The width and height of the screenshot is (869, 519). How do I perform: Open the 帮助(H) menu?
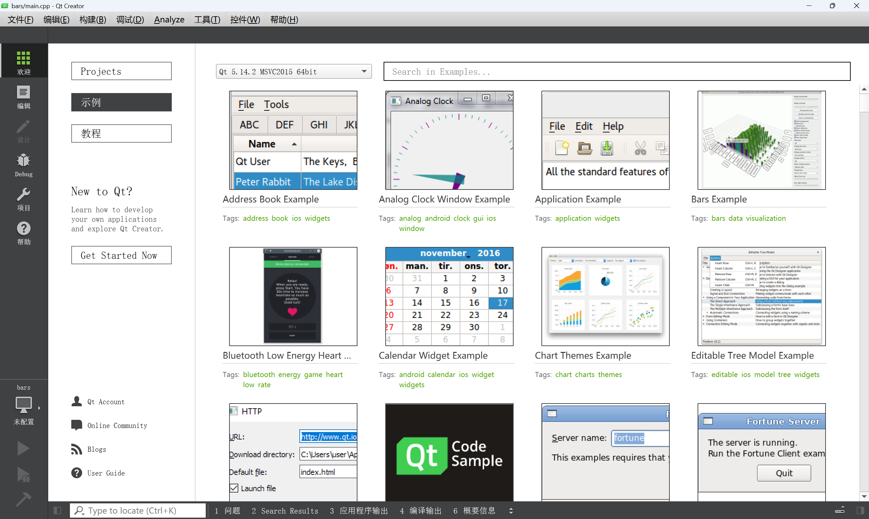click(284, 20)
